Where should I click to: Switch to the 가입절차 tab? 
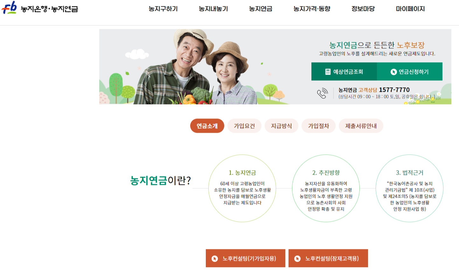(x=318, y=126)
